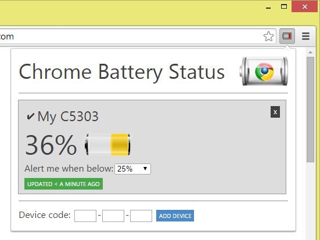This screenshot has height=240, width=320.
Task: Minimize the browser window
Action: click(268, 8)
